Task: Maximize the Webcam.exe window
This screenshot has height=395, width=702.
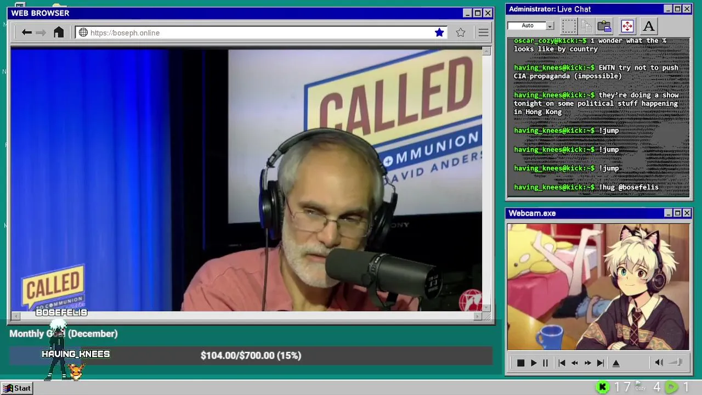Action: (677, 213)
